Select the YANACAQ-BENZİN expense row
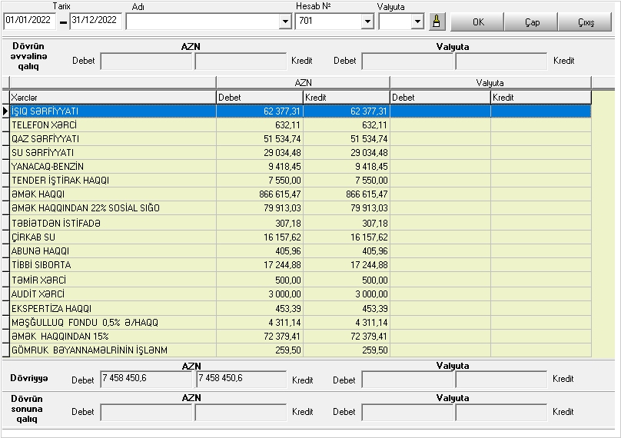621x438 pixels. [x=112, y=167]
